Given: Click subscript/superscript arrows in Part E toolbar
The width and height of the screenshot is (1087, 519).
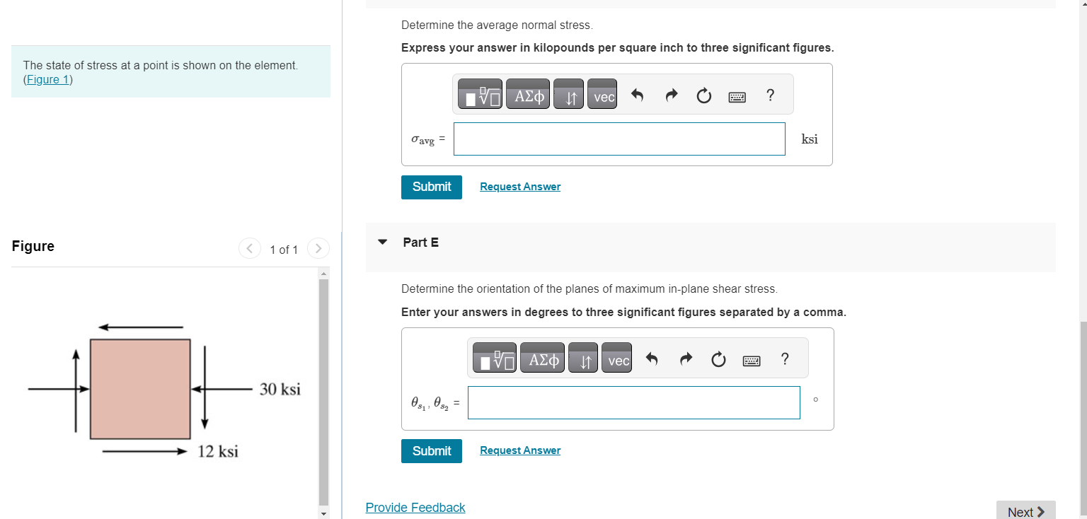Looking at the screenshot, I should pos(582,358).
